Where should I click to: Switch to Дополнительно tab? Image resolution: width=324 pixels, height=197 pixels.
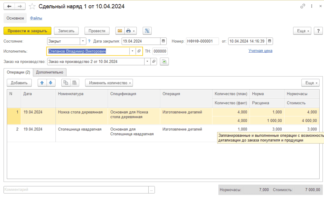(50, 72)
